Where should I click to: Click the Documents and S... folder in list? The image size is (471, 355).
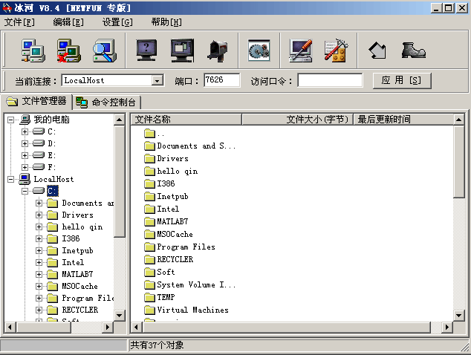click(190, 146)
